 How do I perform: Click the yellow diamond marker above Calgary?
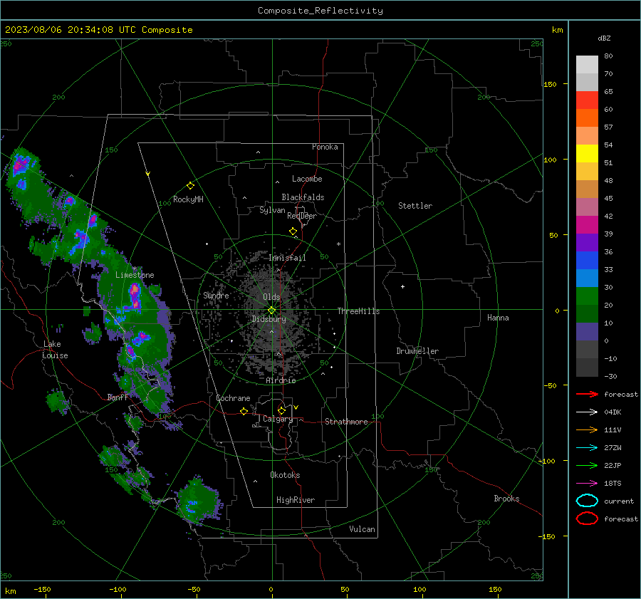[x=281, y=410]
